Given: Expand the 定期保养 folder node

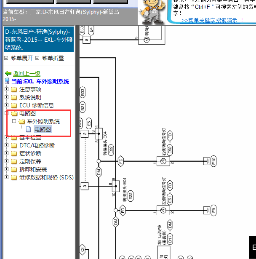Looking at the screenshot, I should pos(6,161).
